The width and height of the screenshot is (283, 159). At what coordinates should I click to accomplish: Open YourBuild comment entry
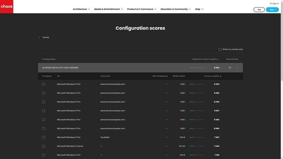(105, 137)
